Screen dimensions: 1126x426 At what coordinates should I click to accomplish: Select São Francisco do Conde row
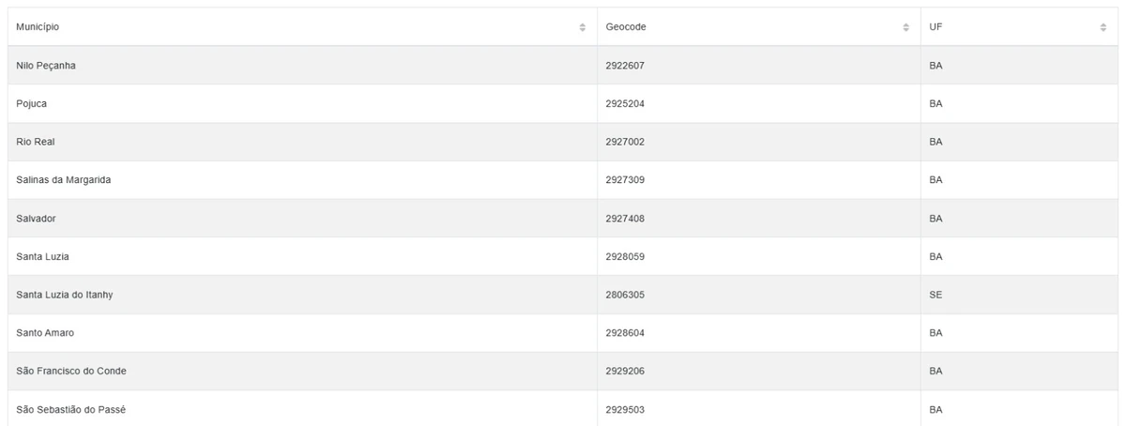point(71,372)
